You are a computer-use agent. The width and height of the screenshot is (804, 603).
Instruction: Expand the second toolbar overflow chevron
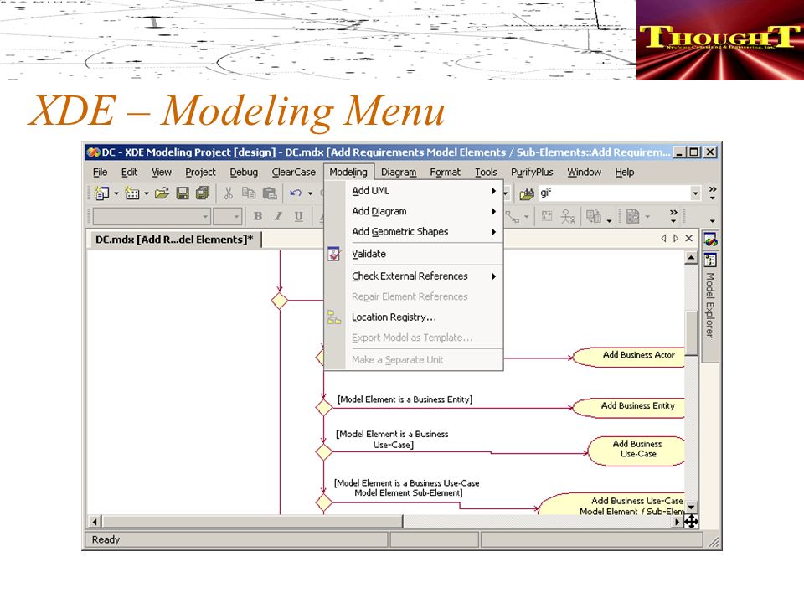click(673, 216)
